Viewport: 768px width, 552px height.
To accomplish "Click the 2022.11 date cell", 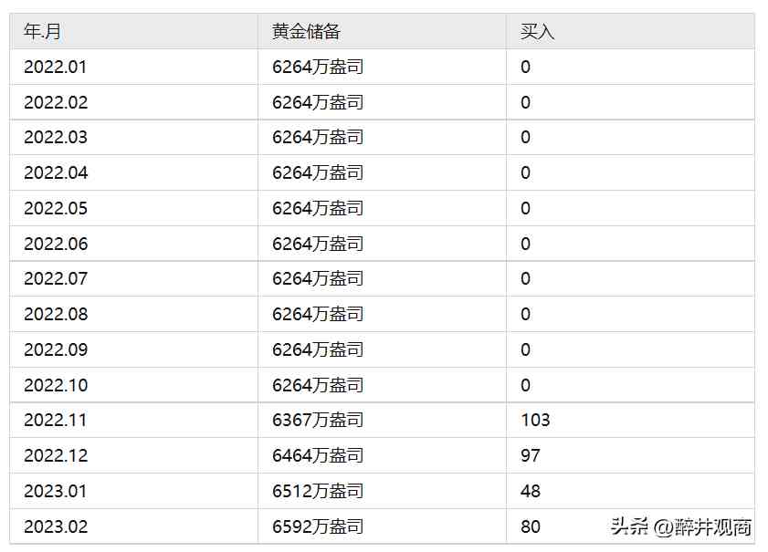I will tap(55, 420).
